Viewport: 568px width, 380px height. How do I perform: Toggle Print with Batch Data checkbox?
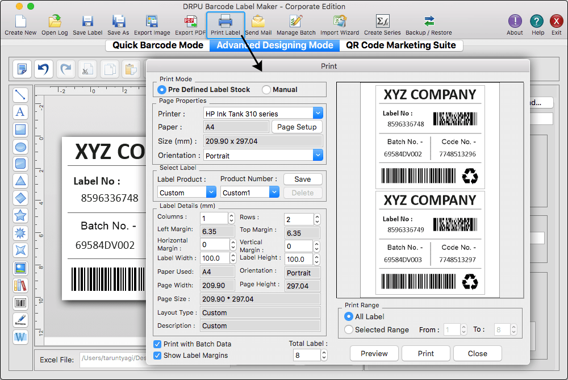157,344
